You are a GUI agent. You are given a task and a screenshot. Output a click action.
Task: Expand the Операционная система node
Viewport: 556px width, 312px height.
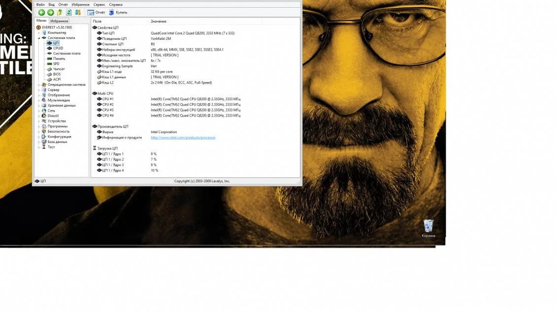coord(39,85)
